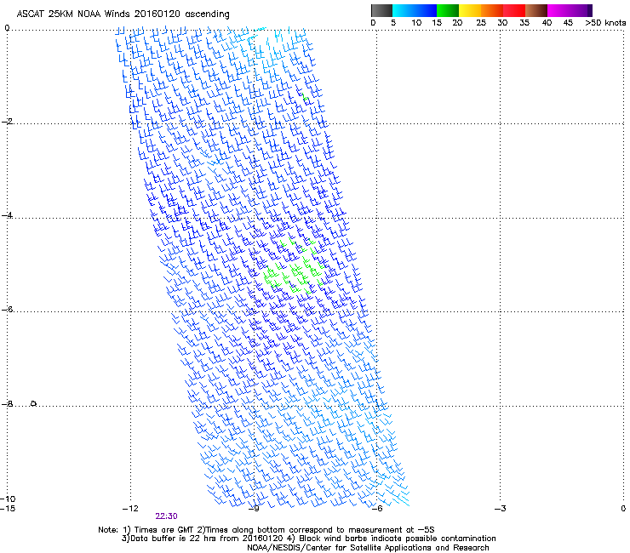
Task: Click the legend value '25'
Action: (x=481, y=22)
